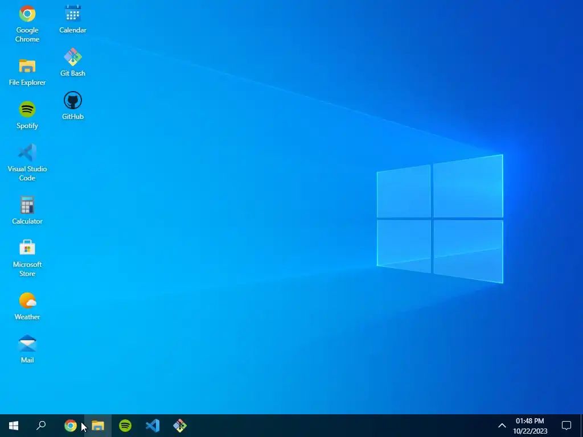Select File Explorer desktop shortcut

[27, 72]
